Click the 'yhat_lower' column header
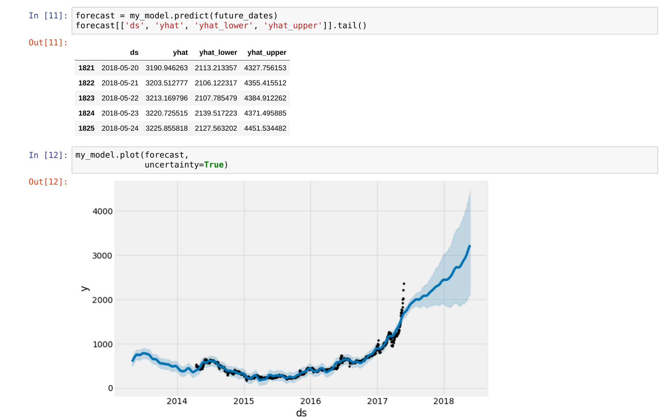Image resolution: width=666 pixels, height=420 pixels. [x=218, y=53]
